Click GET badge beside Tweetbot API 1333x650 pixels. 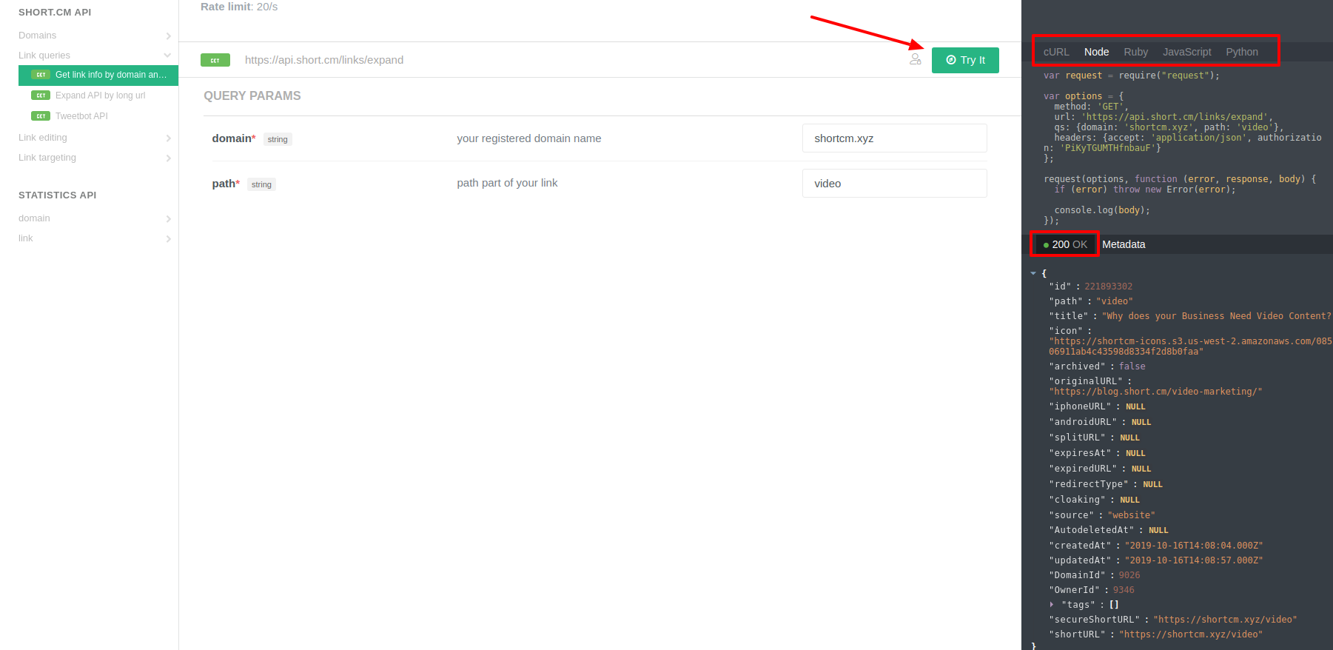[41, 116]
